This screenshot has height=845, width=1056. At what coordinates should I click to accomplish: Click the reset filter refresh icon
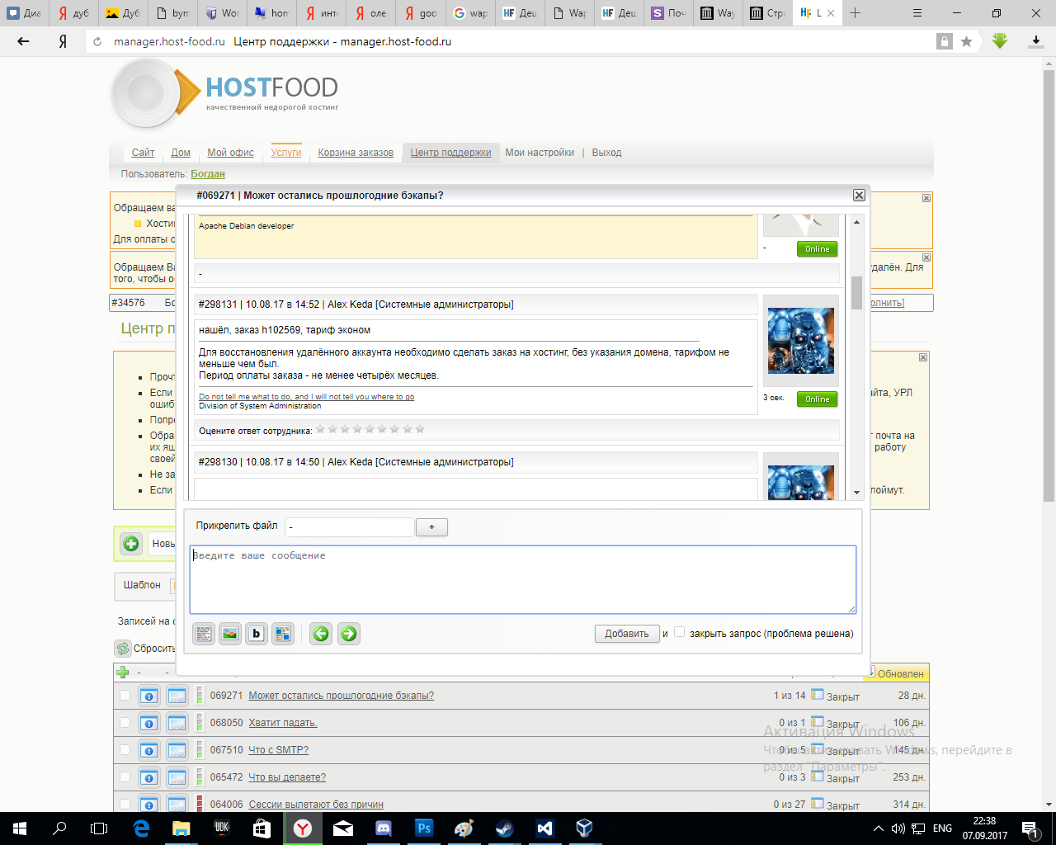(123, 649)
